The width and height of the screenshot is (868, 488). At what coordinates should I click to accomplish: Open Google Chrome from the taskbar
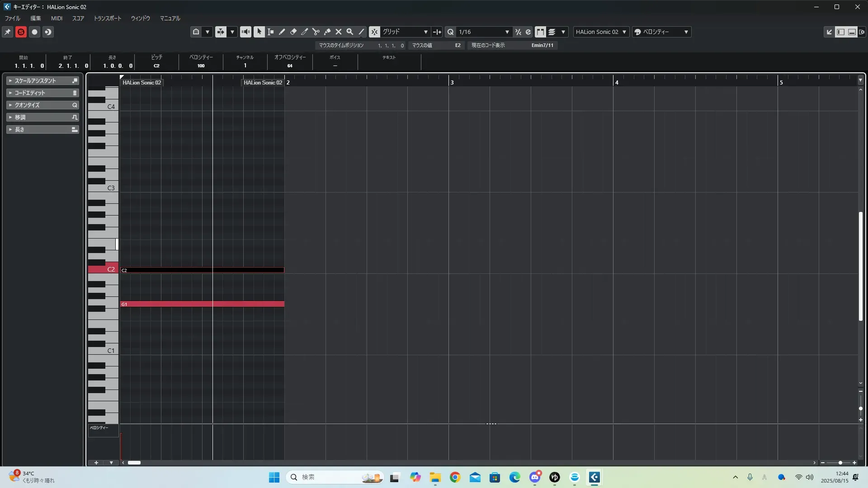click(455, 477)
